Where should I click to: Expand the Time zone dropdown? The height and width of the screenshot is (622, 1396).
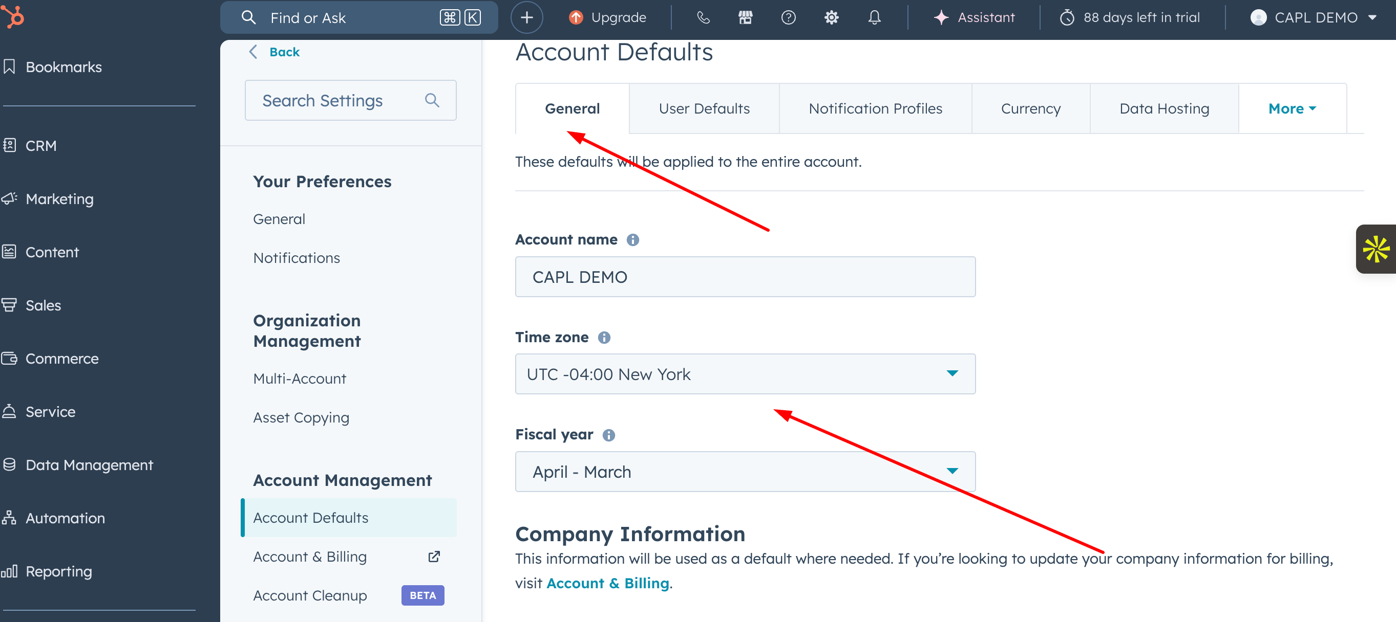click(745, 374)
